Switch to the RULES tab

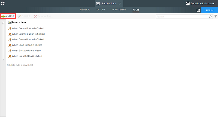136,10
